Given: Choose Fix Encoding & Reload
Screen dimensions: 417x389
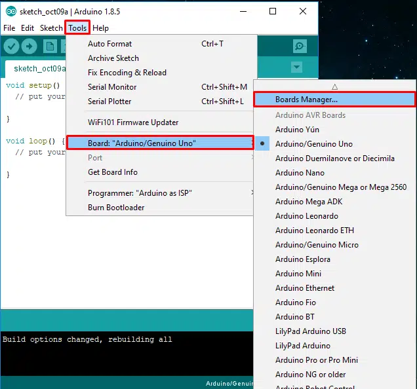Looking at the screenshot, I should [160, 72].
